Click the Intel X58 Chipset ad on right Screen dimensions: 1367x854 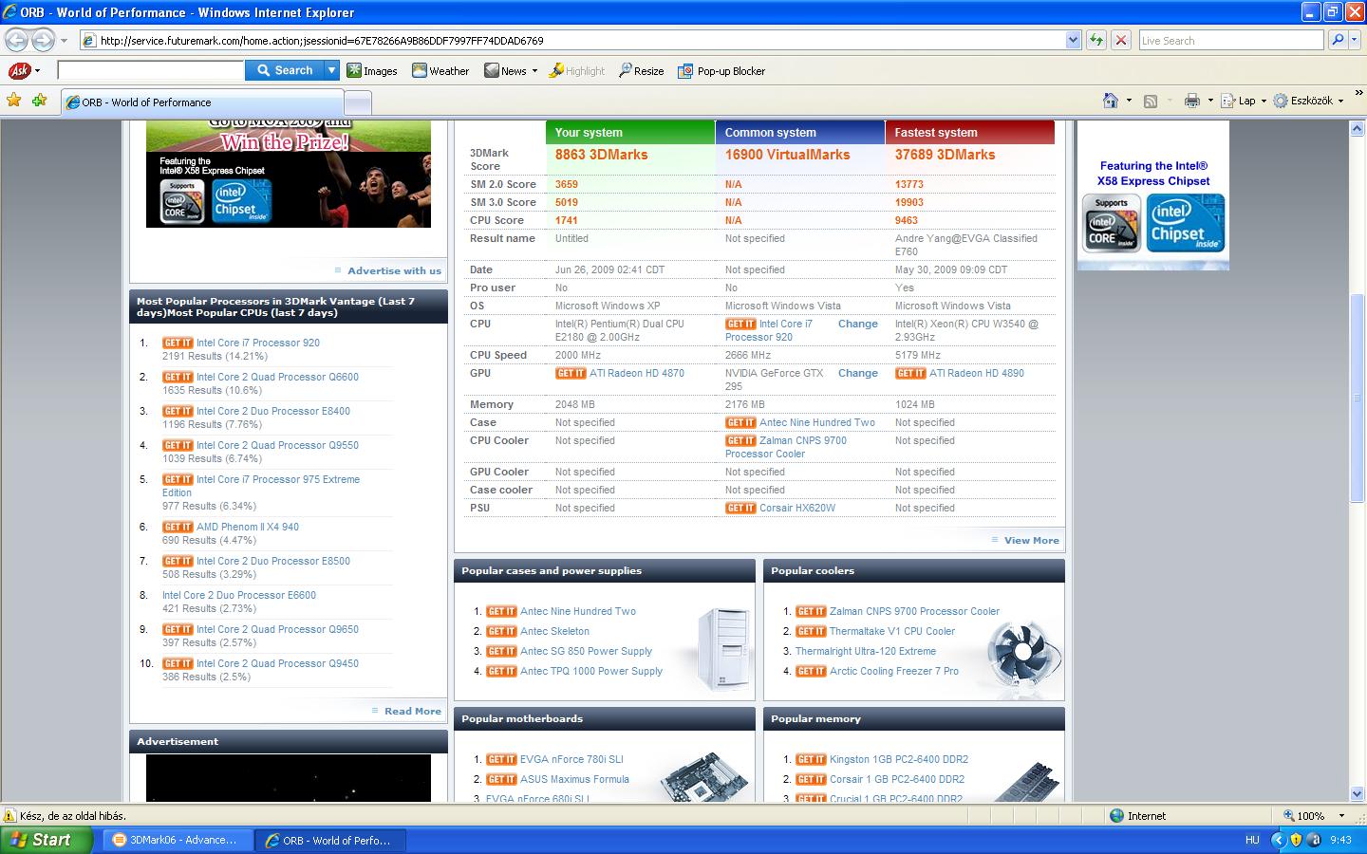[x=1152, y=195]
